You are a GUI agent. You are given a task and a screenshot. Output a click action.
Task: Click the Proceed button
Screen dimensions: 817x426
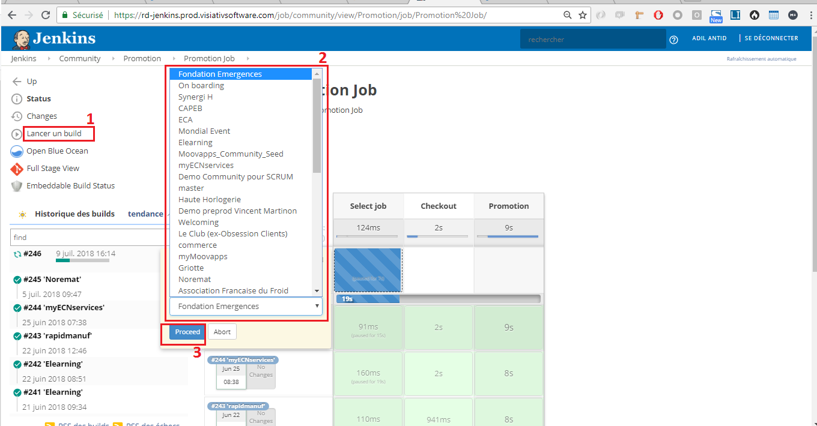click(x=187, y=332)
